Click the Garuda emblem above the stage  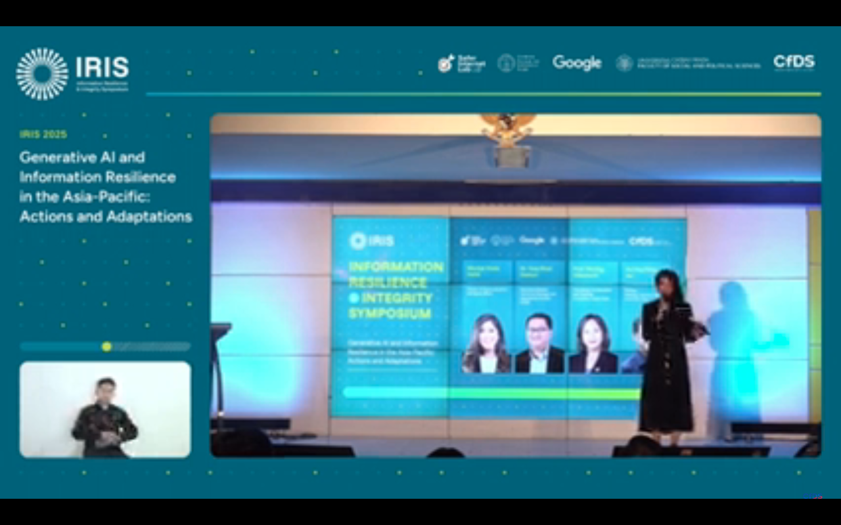507,129
